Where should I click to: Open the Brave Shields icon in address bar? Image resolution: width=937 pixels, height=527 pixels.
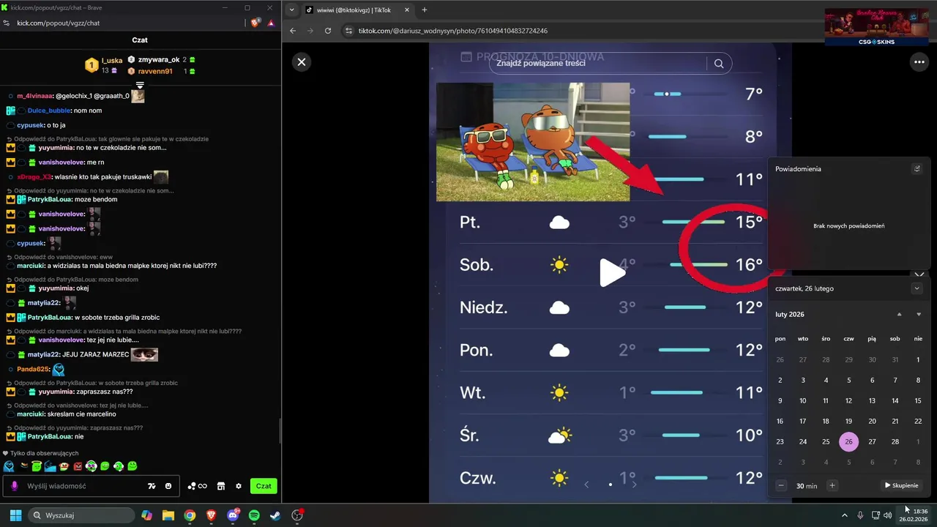click(x=255, y=23)
